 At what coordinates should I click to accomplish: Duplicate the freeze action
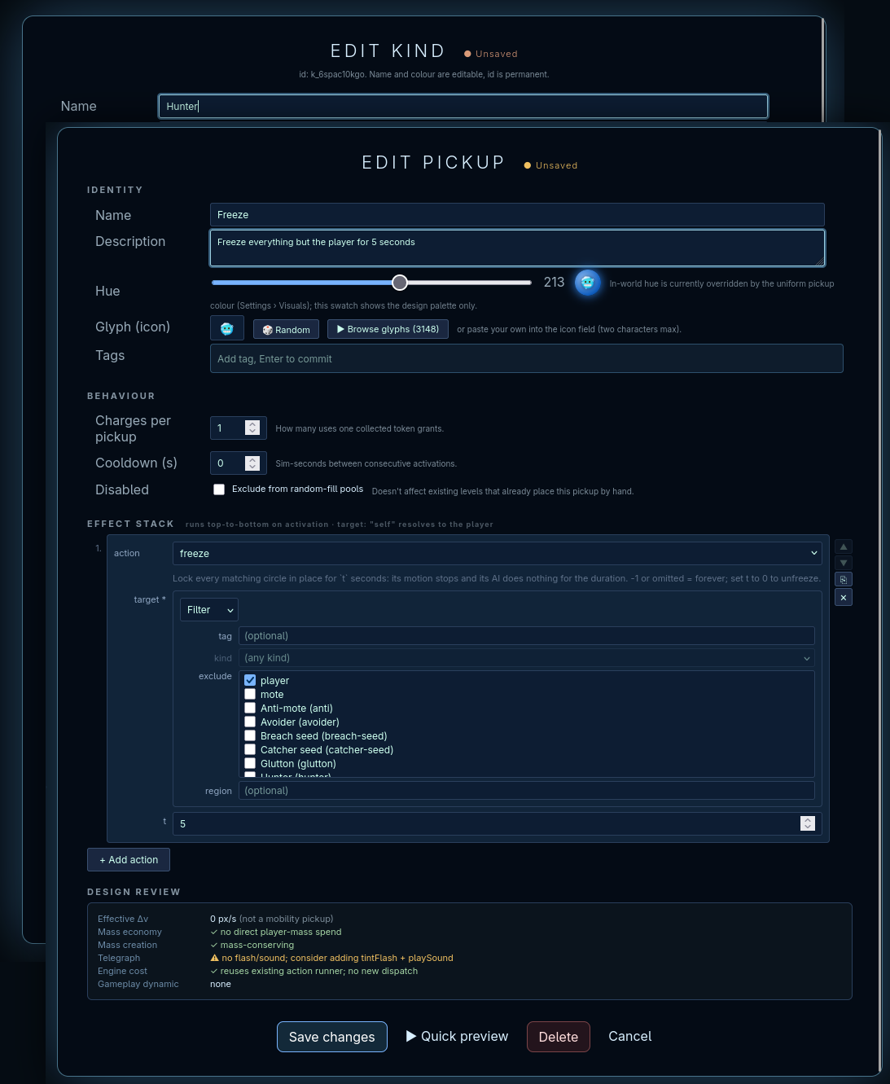844,580
